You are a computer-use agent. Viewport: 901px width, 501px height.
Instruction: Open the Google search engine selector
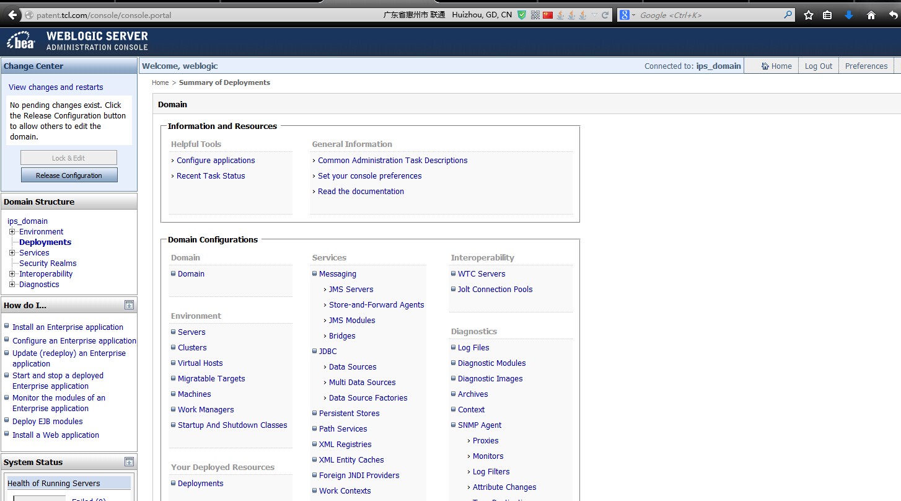(628, 15)
